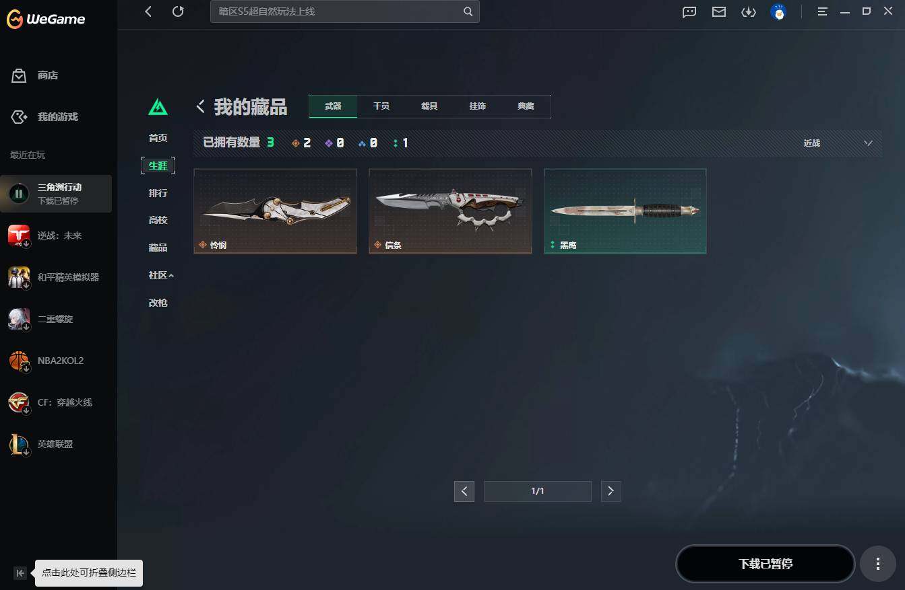The image size is (905, 590).
Task: Refresh the page with the reload icon
Action: [178, 11]
